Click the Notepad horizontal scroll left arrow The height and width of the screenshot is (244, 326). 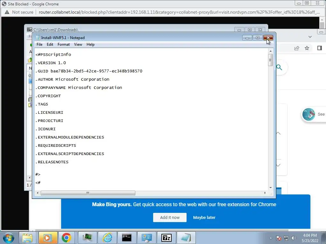tap(38, 193)
